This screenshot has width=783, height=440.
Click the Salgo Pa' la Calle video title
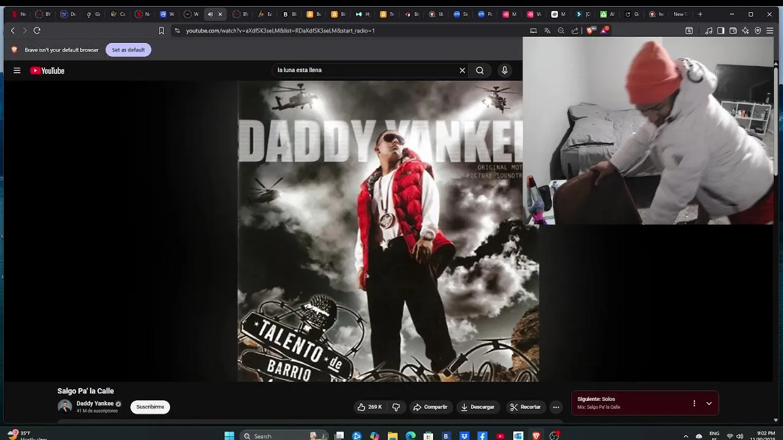86,391
